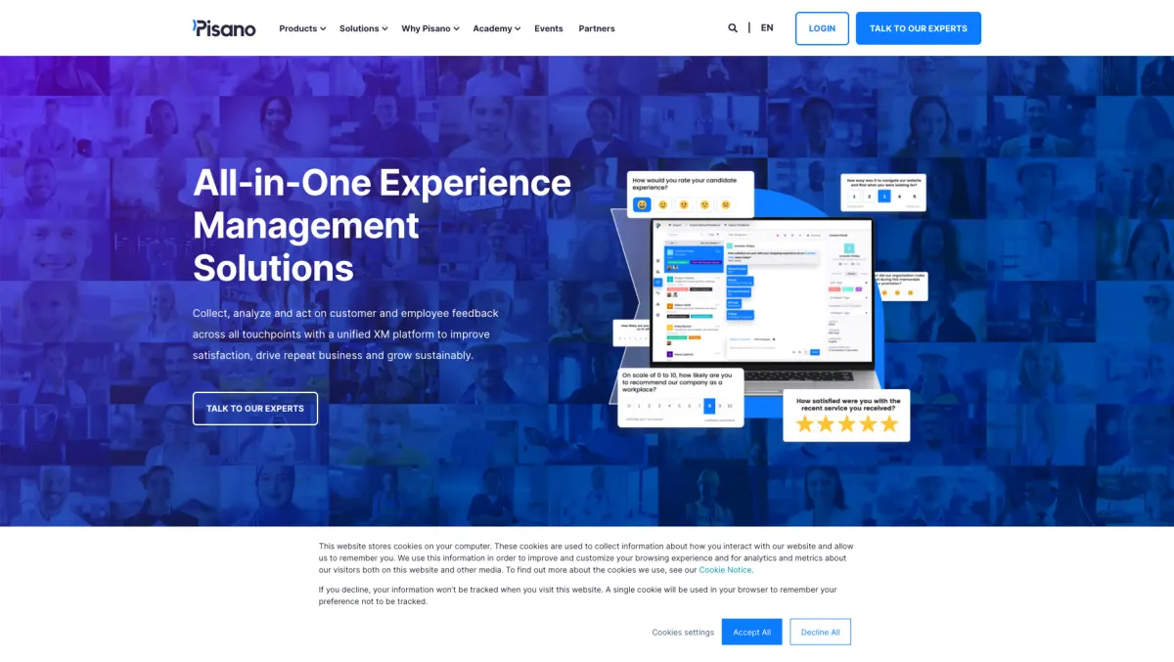Screen dimensions: 1174x662
Task: Click the Events menu item
Action: coord(548,28)
